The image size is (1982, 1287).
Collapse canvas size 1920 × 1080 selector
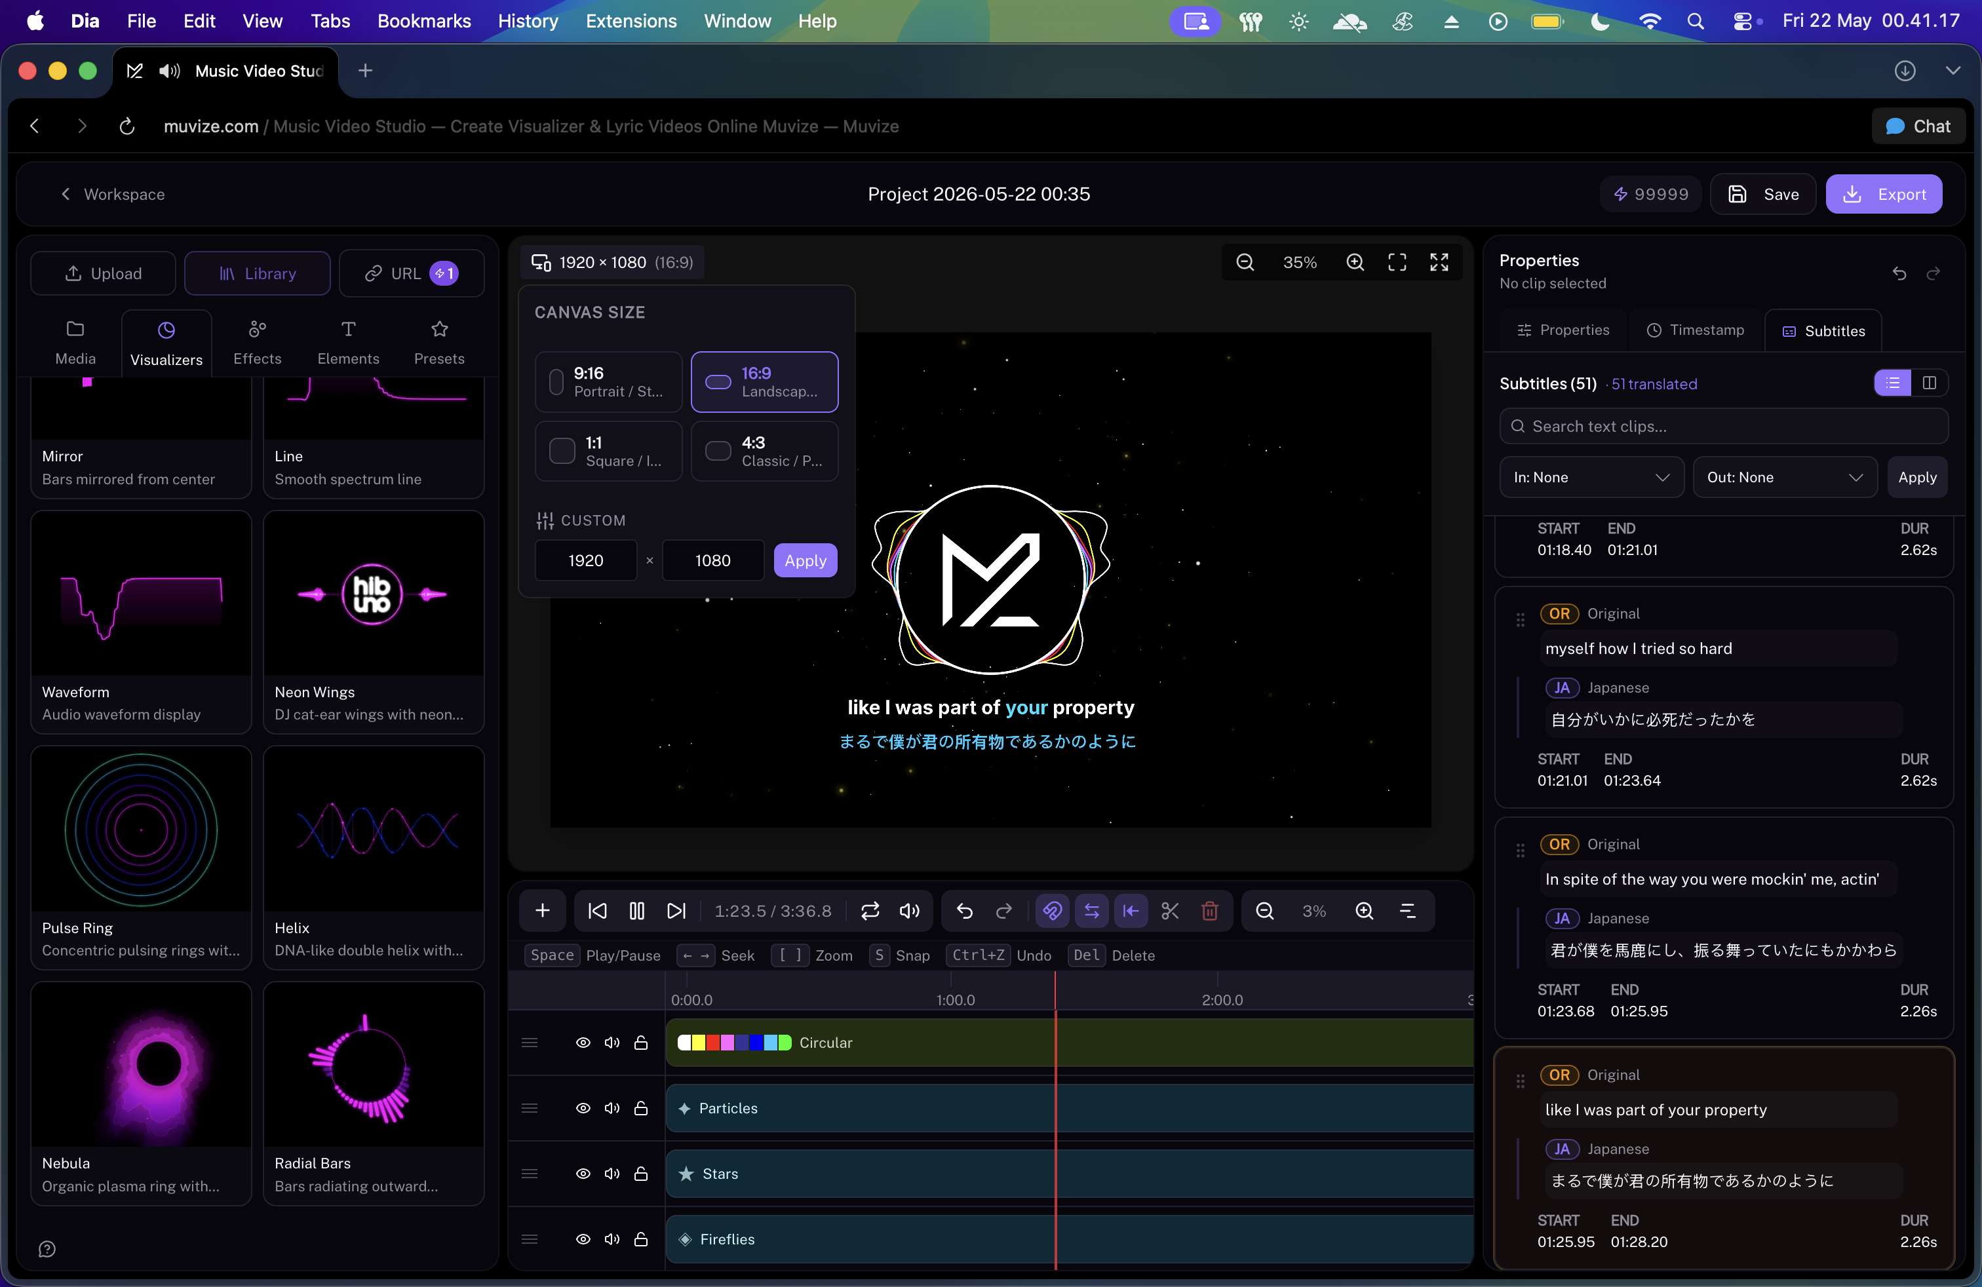[613, 262]
